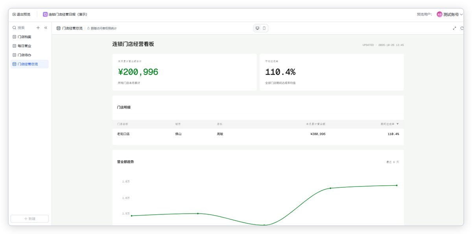The height and width of the screenshot is (234, 472).
Task: Click the 门店明细 section heading
Action: [124, 107]
